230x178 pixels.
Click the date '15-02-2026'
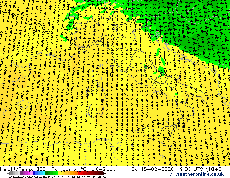click(x=157, y=169)
